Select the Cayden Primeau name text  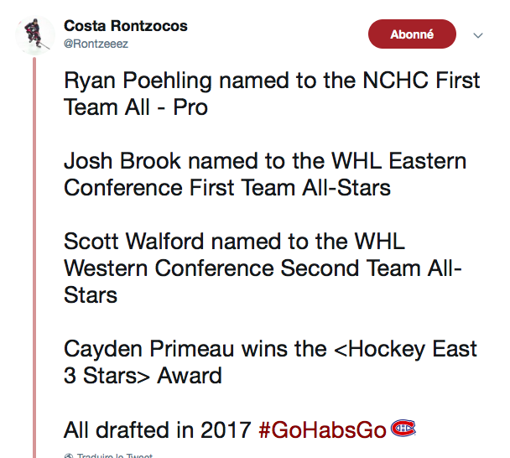point(149,349)
